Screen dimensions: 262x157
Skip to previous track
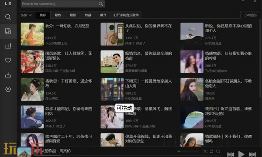tap(231, 154)
